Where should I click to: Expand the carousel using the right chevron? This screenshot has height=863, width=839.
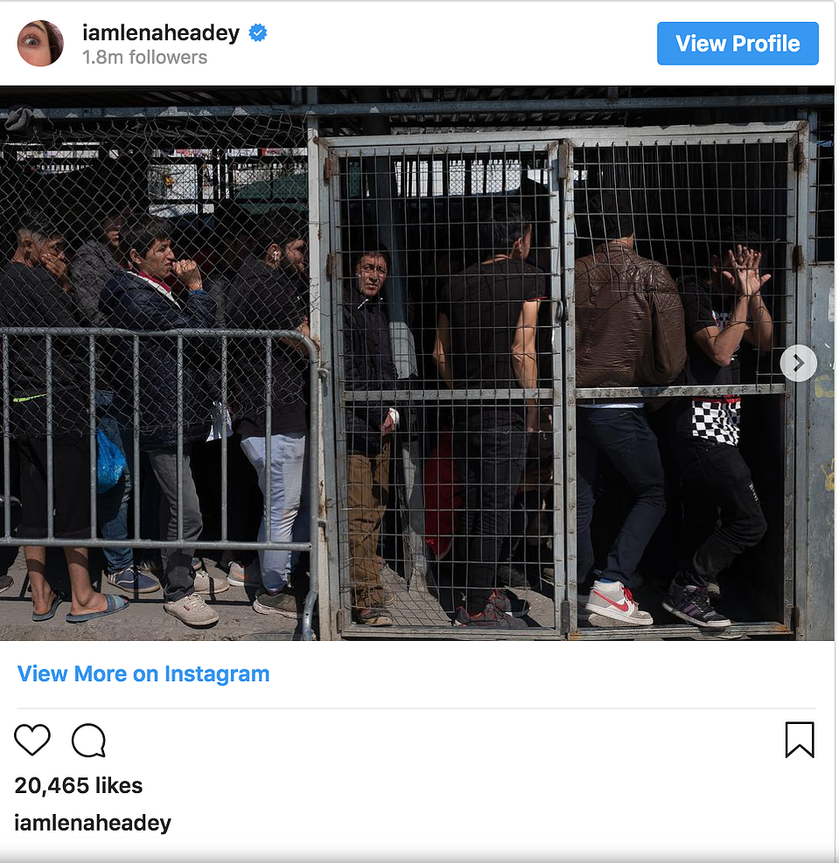click(x=798, y=363)
